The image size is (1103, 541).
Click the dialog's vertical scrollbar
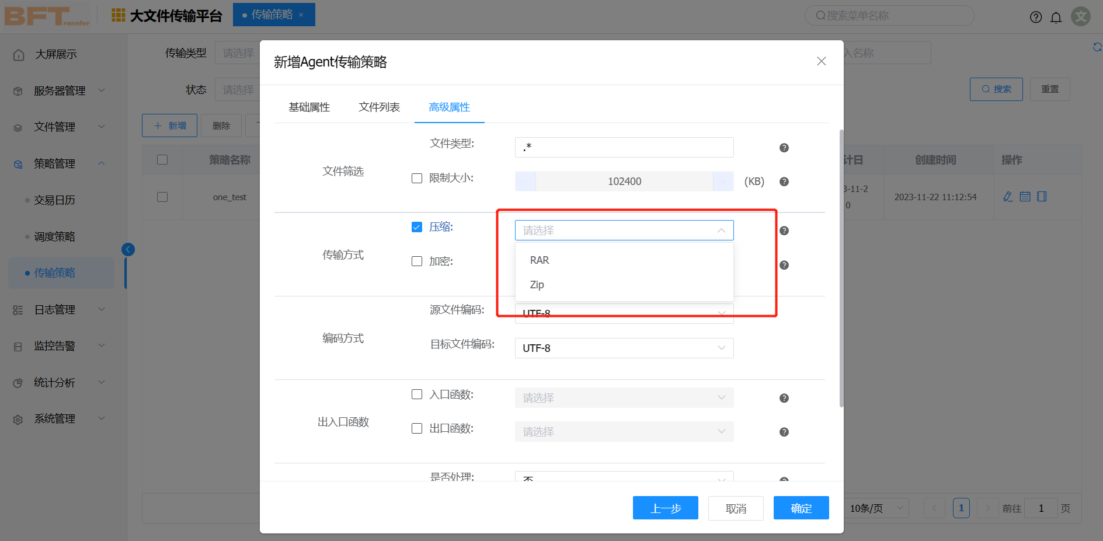coord(841,268)
